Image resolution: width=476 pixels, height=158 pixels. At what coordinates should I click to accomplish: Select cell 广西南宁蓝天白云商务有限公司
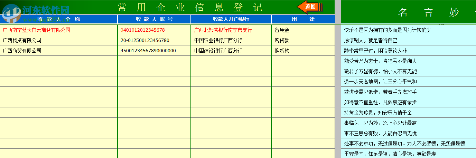(59, 30)
